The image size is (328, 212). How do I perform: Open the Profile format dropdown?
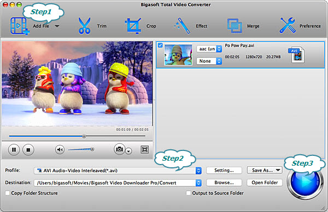(x=118, y=171)
